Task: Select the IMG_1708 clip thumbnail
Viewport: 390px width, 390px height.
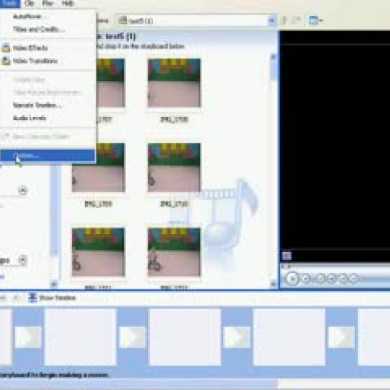Action: tap(174, 83)
